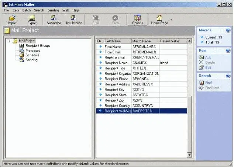Image resolution: width=234 pixels, height=168 pixels.
Task: Open the Search menu
Action: tap(39, 10)
